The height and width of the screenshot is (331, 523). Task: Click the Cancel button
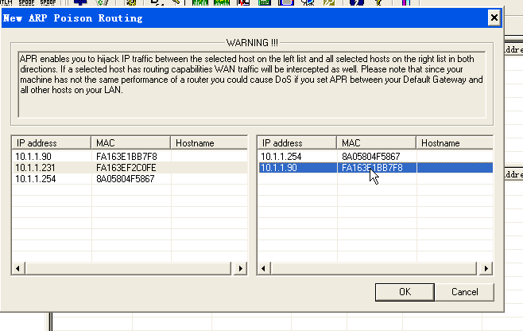(464, 292)
